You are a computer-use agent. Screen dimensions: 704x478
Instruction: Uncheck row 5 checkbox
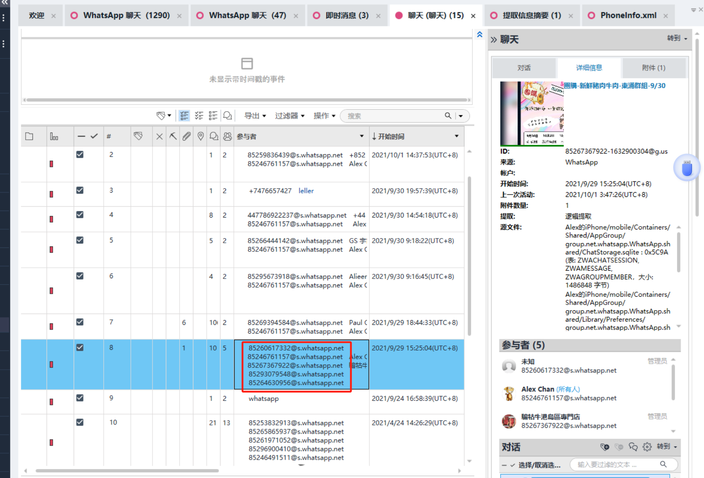80,240
